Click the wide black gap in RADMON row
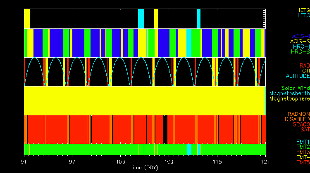310x173 pixels. (x=165, y=129)
